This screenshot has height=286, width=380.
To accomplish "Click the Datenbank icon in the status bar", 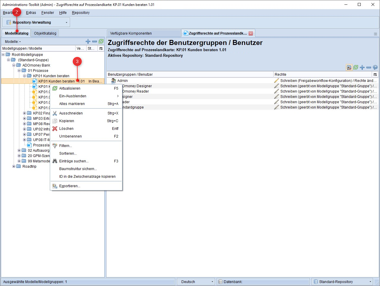I will point(221,282).
